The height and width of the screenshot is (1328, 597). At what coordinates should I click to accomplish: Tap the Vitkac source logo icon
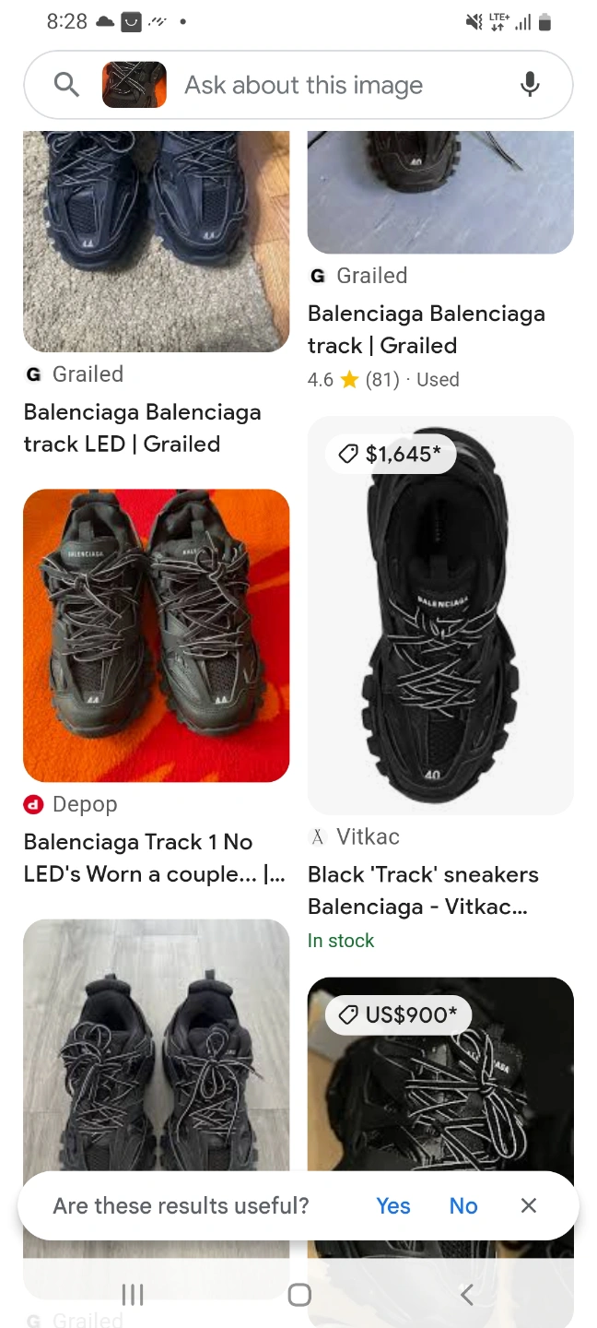(318, 836)
